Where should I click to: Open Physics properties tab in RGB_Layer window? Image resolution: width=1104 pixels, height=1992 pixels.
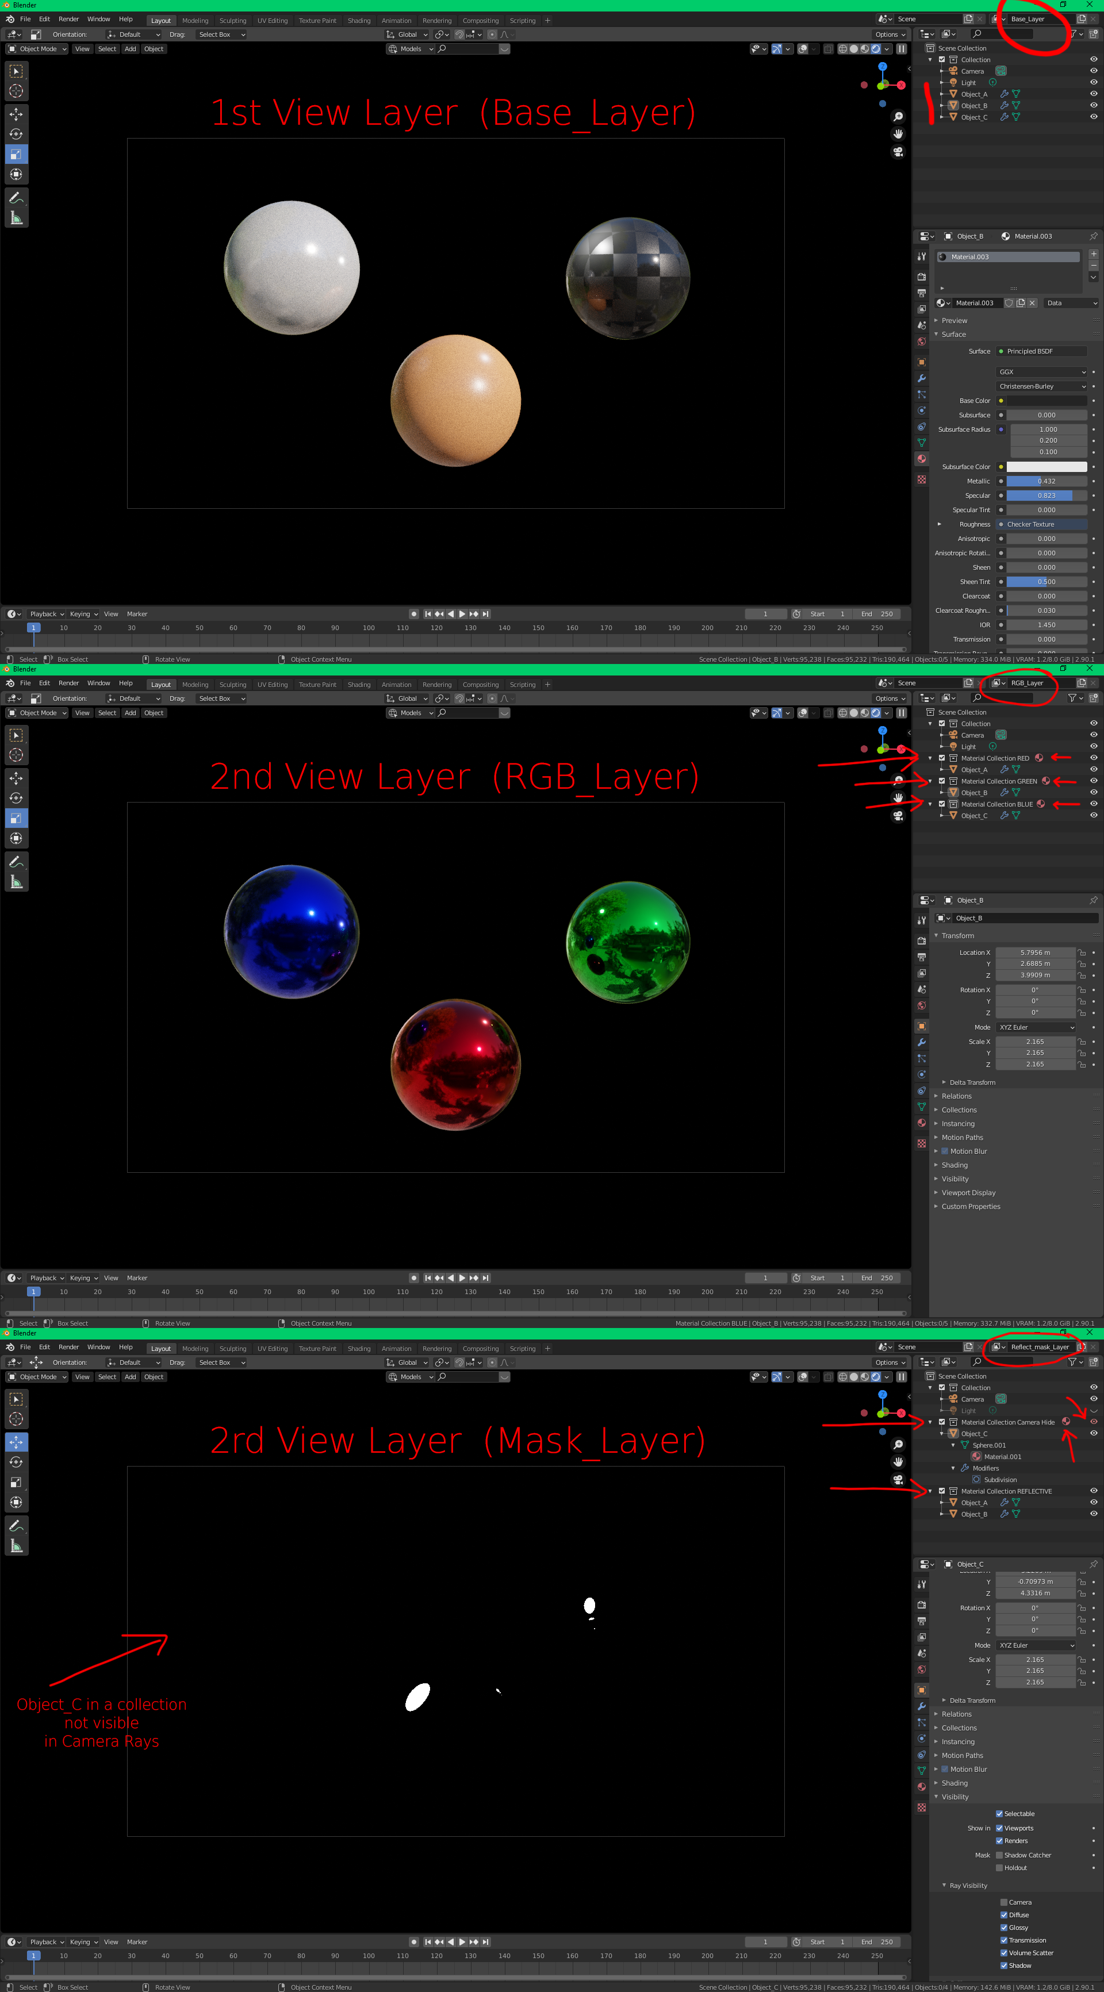tap(921, 1074)
